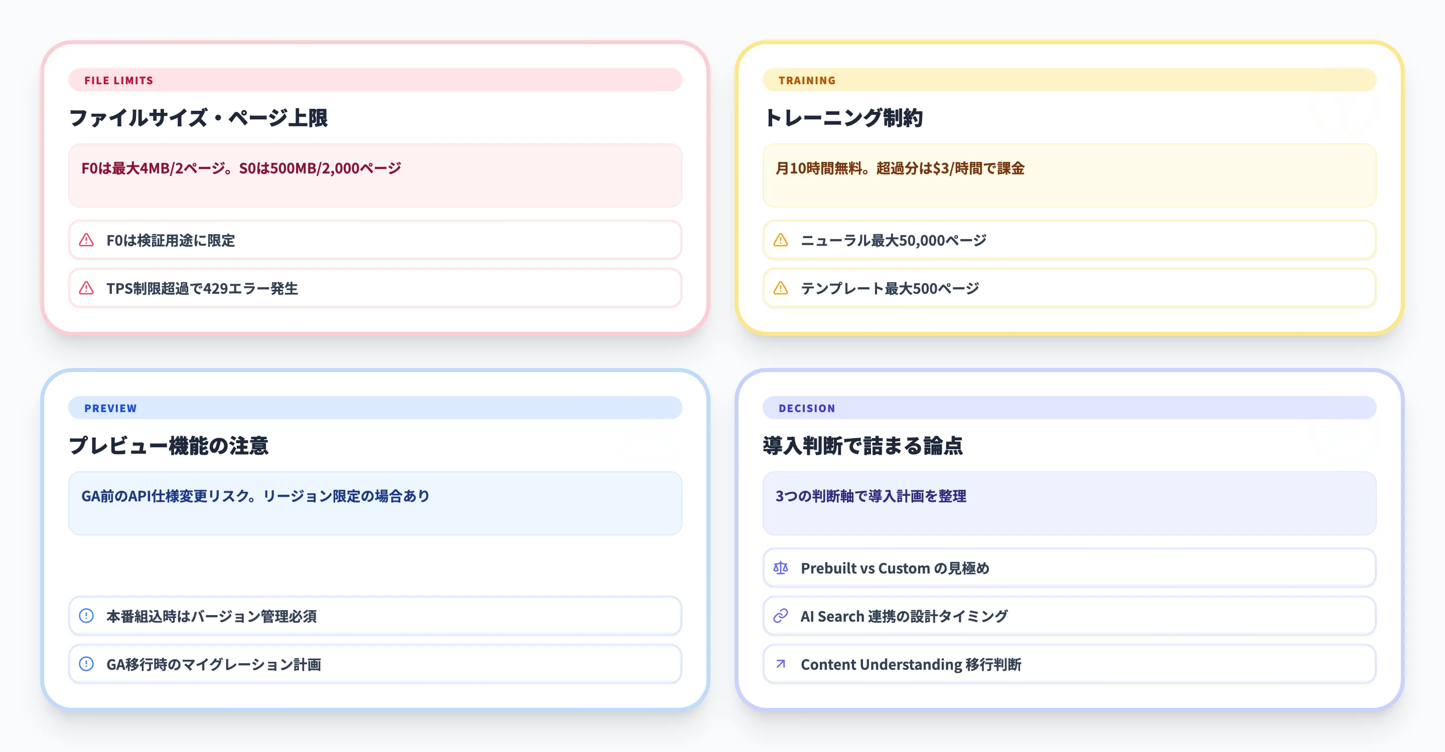Select the scale icon beside "Prebuilt vs Custom の見極め"
Screen dimensions: 1445x752
tap(781, 568)
